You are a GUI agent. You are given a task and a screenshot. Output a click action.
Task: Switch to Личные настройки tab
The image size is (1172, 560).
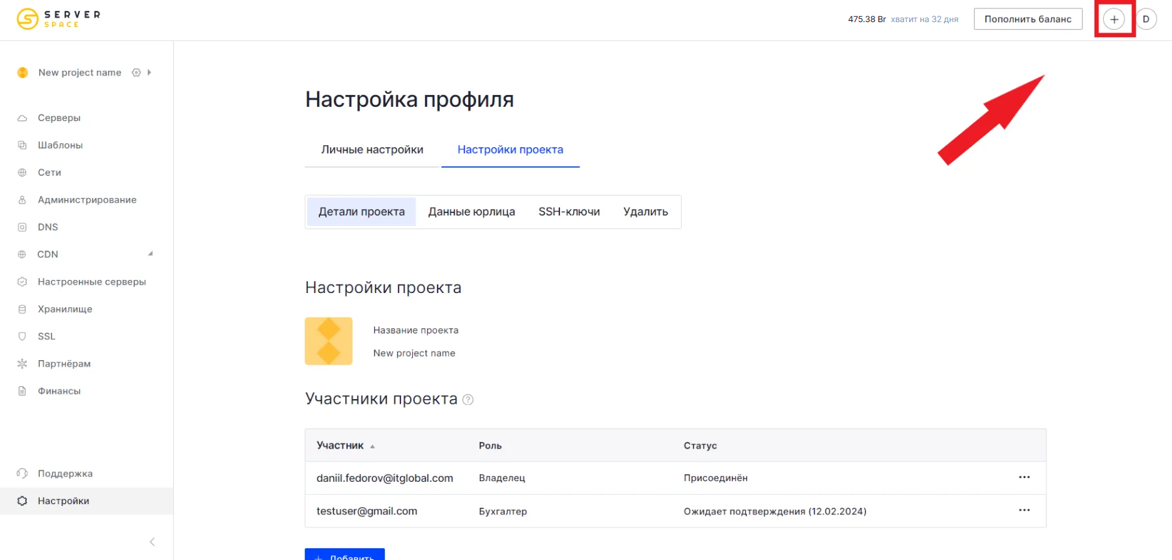372,150
